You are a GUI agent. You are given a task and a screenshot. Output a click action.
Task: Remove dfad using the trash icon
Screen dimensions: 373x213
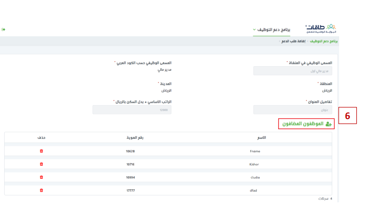pos(41,190)
